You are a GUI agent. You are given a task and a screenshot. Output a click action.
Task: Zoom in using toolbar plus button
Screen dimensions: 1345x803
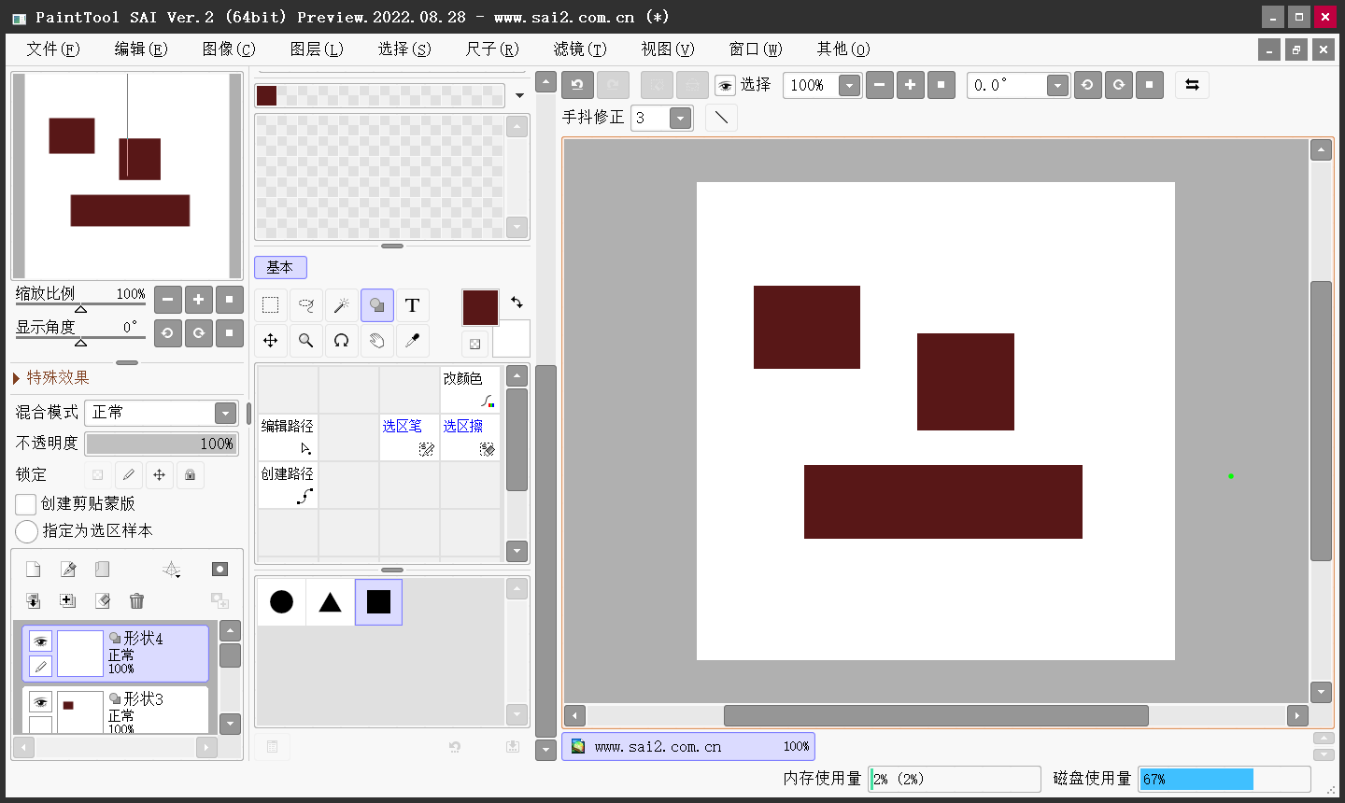click(910, 85)
